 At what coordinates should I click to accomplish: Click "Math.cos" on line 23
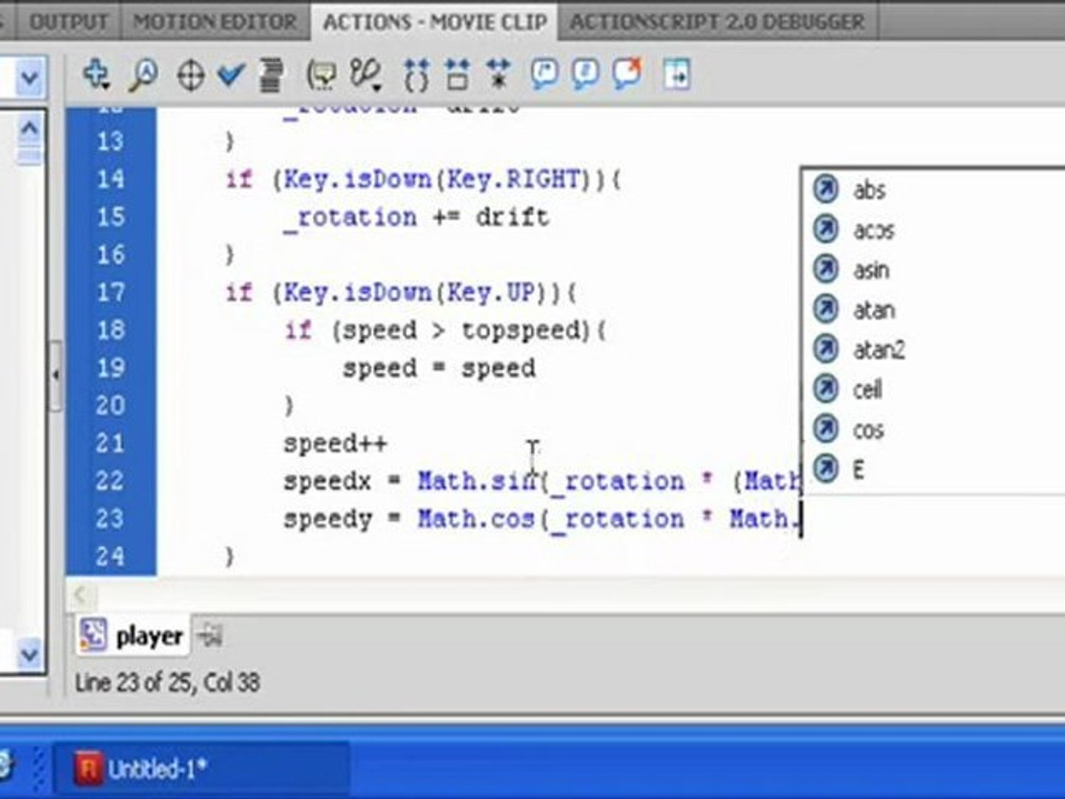click(476, 519)
